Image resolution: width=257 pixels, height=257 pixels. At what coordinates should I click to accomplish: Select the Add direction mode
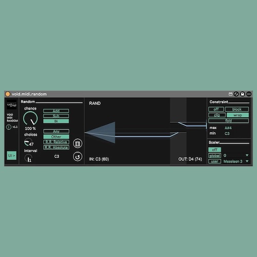(x=56, y=111)
